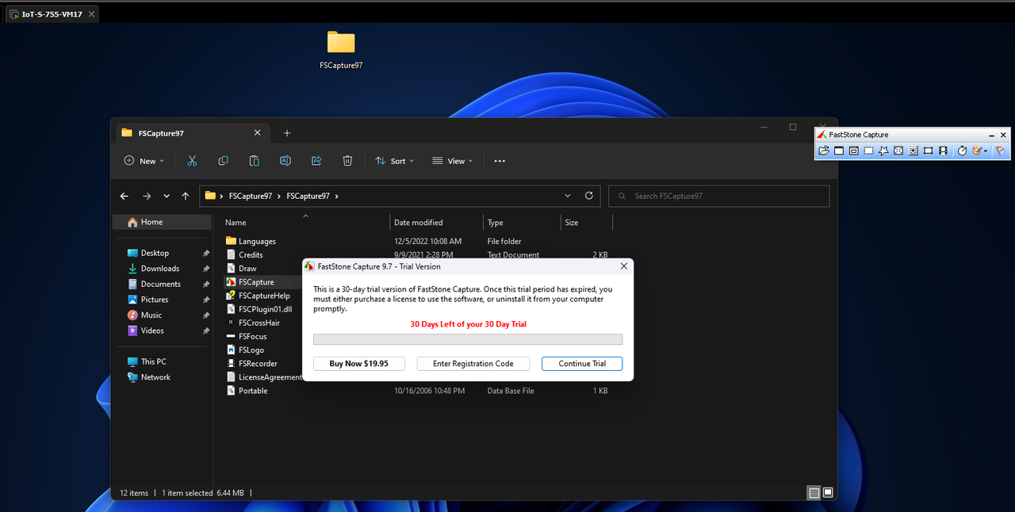Click Paste icon in Explorer toolbar
The height and width of the screenshot is (512, 1015).
click(254, 161)
